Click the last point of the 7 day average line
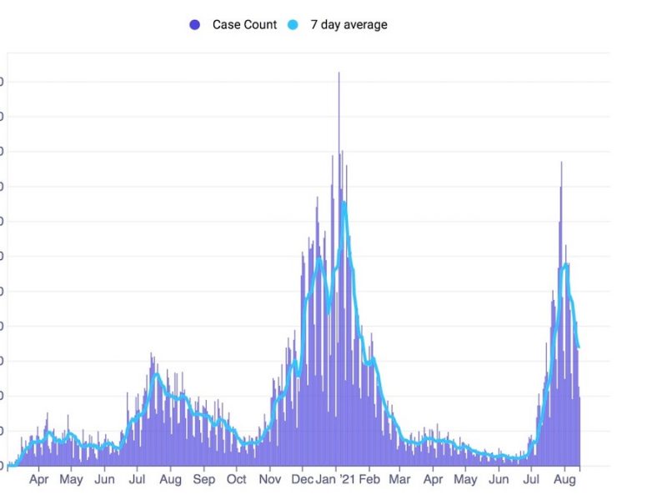Image resolution: width=667 pixels, height=500 pixels. (x=579, y=347)
